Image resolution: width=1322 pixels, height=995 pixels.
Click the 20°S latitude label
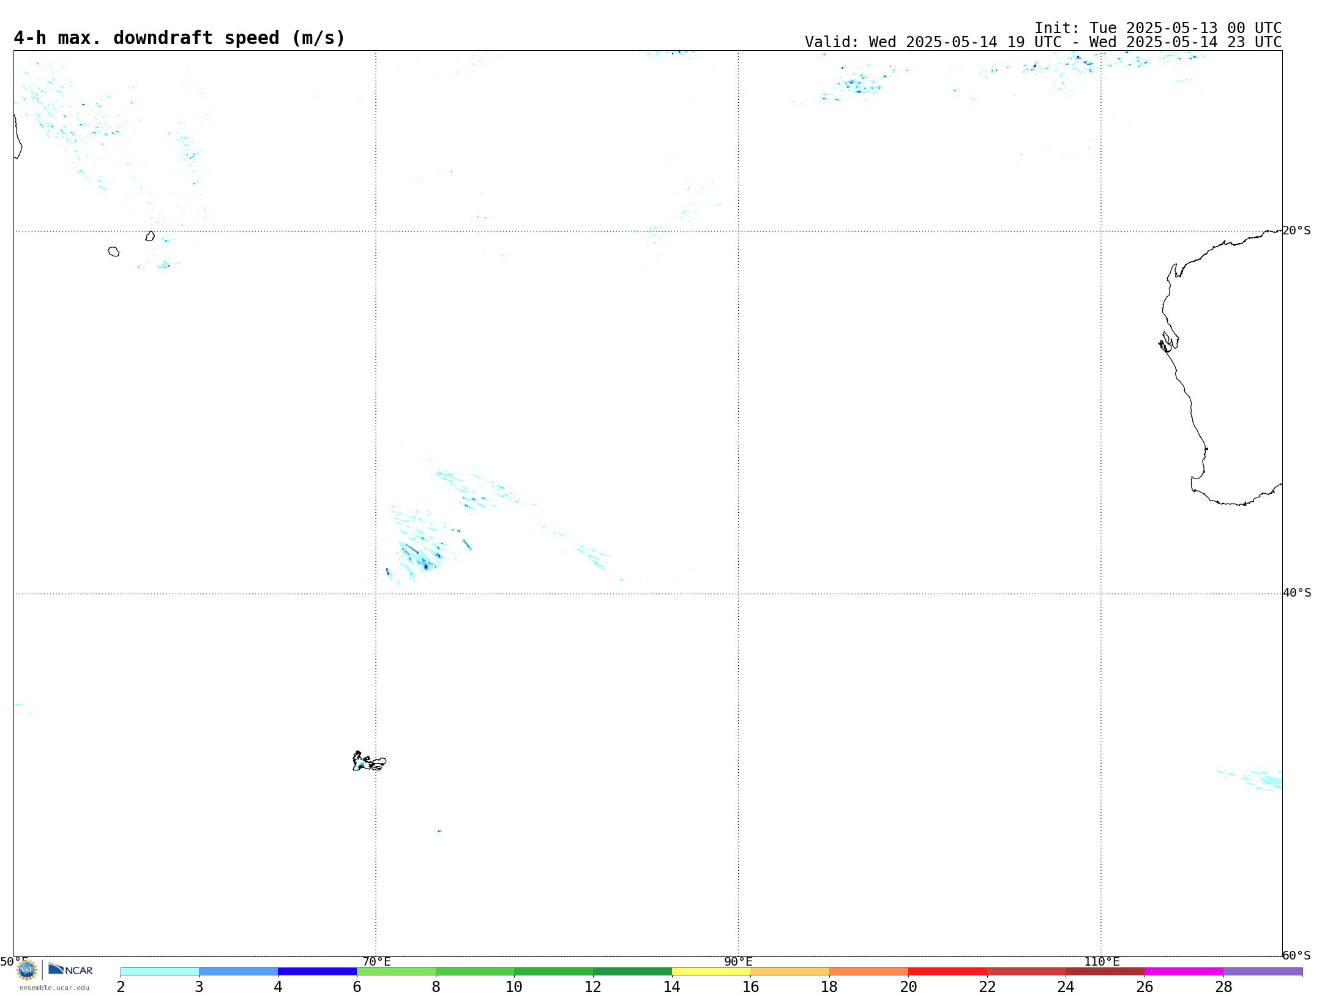click(1296, 231)
